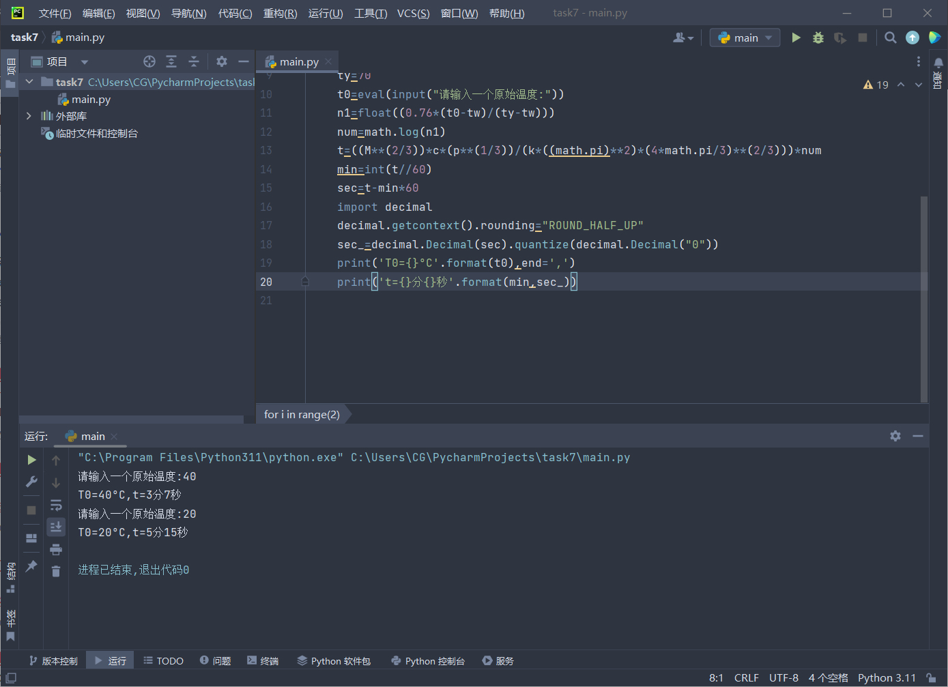Open the TODO tool window

tap(164, 661)
